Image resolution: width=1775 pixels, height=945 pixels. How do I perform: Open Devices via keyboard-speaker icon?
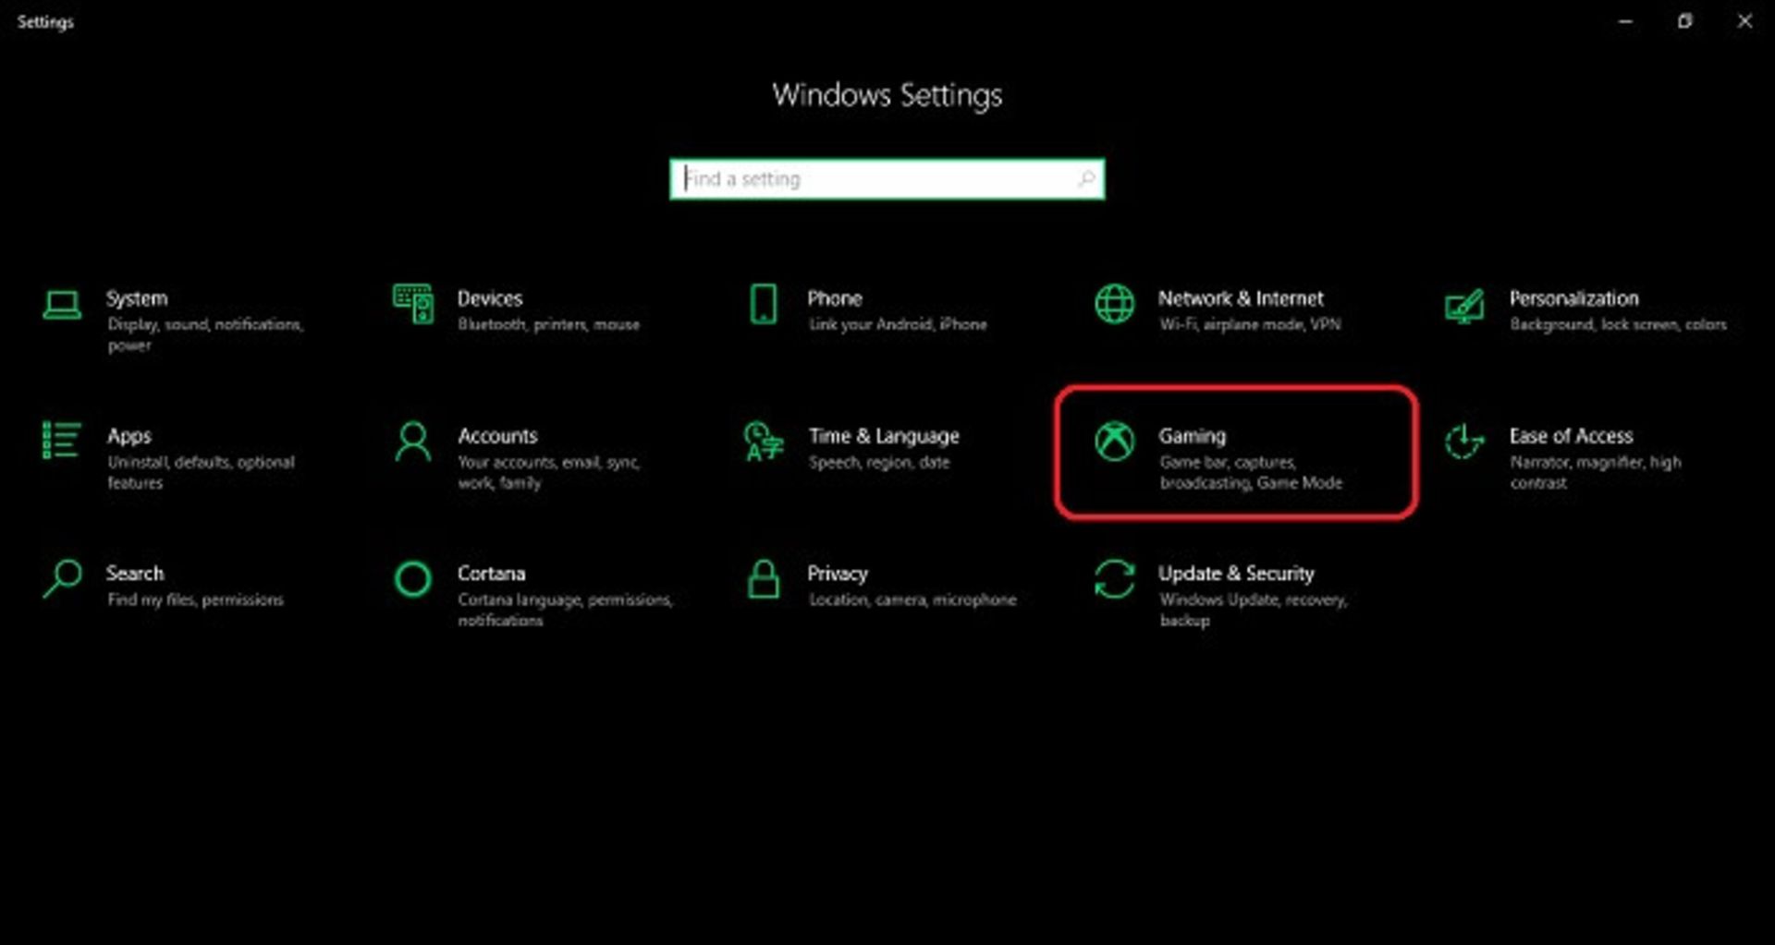[x=412, y=304]
